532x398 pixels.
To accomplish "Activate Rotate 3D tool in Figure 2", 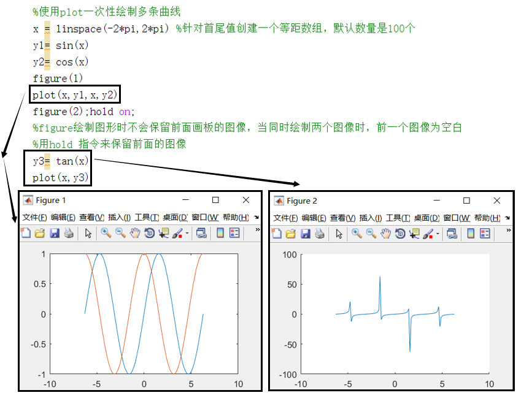I will click(400, 233).
